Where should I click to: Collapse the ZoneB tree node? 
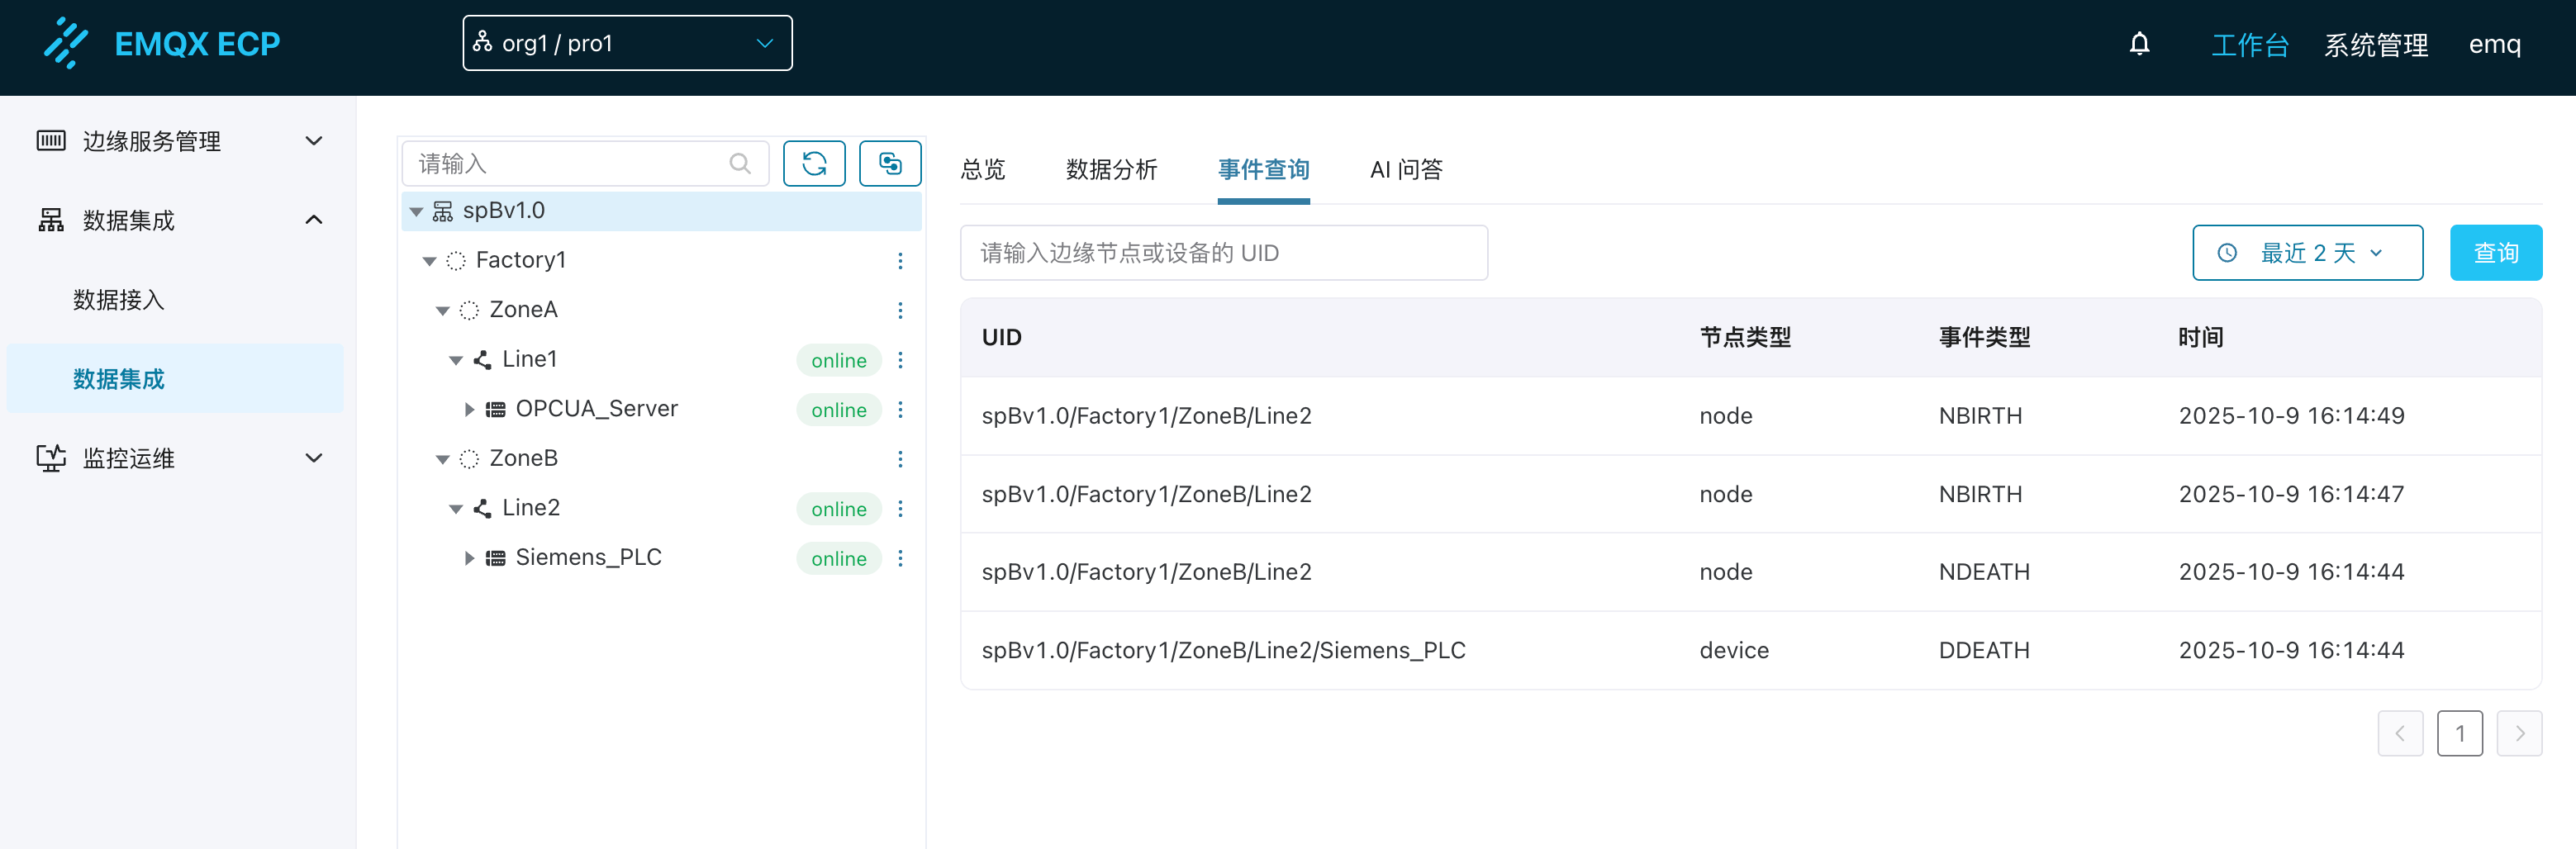(443, 458)
